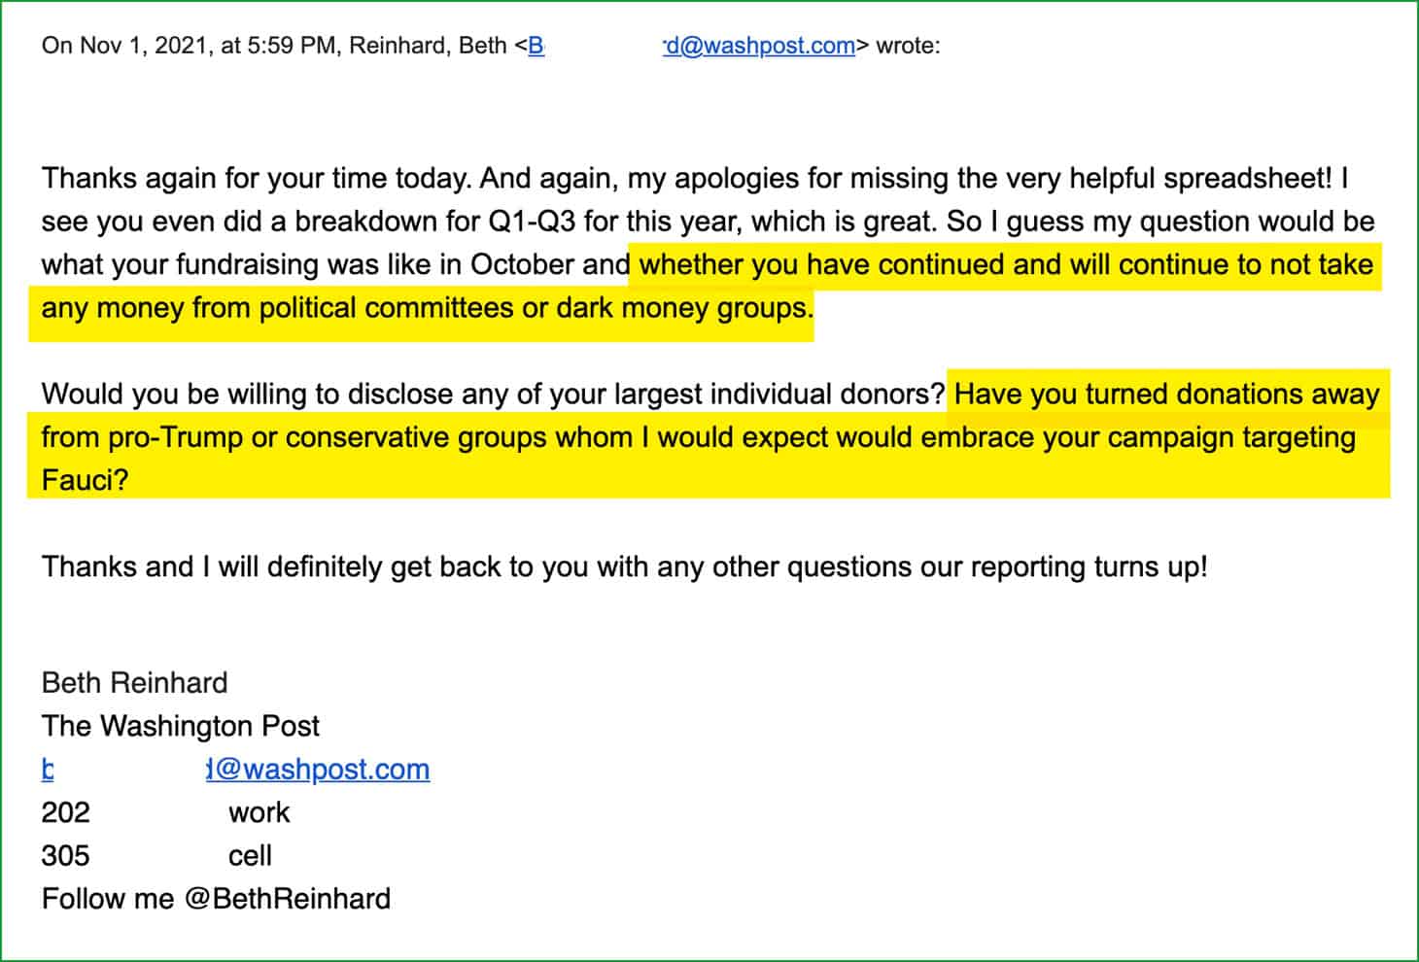
Task: Click the highlighted word "Fauci?"
Action: tap(85, 480)
